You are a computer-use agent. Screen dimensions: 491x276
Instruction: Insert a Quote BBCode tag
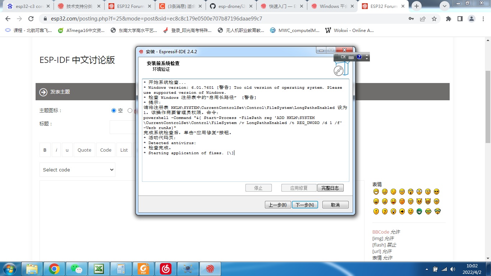[x=84, y=150]
